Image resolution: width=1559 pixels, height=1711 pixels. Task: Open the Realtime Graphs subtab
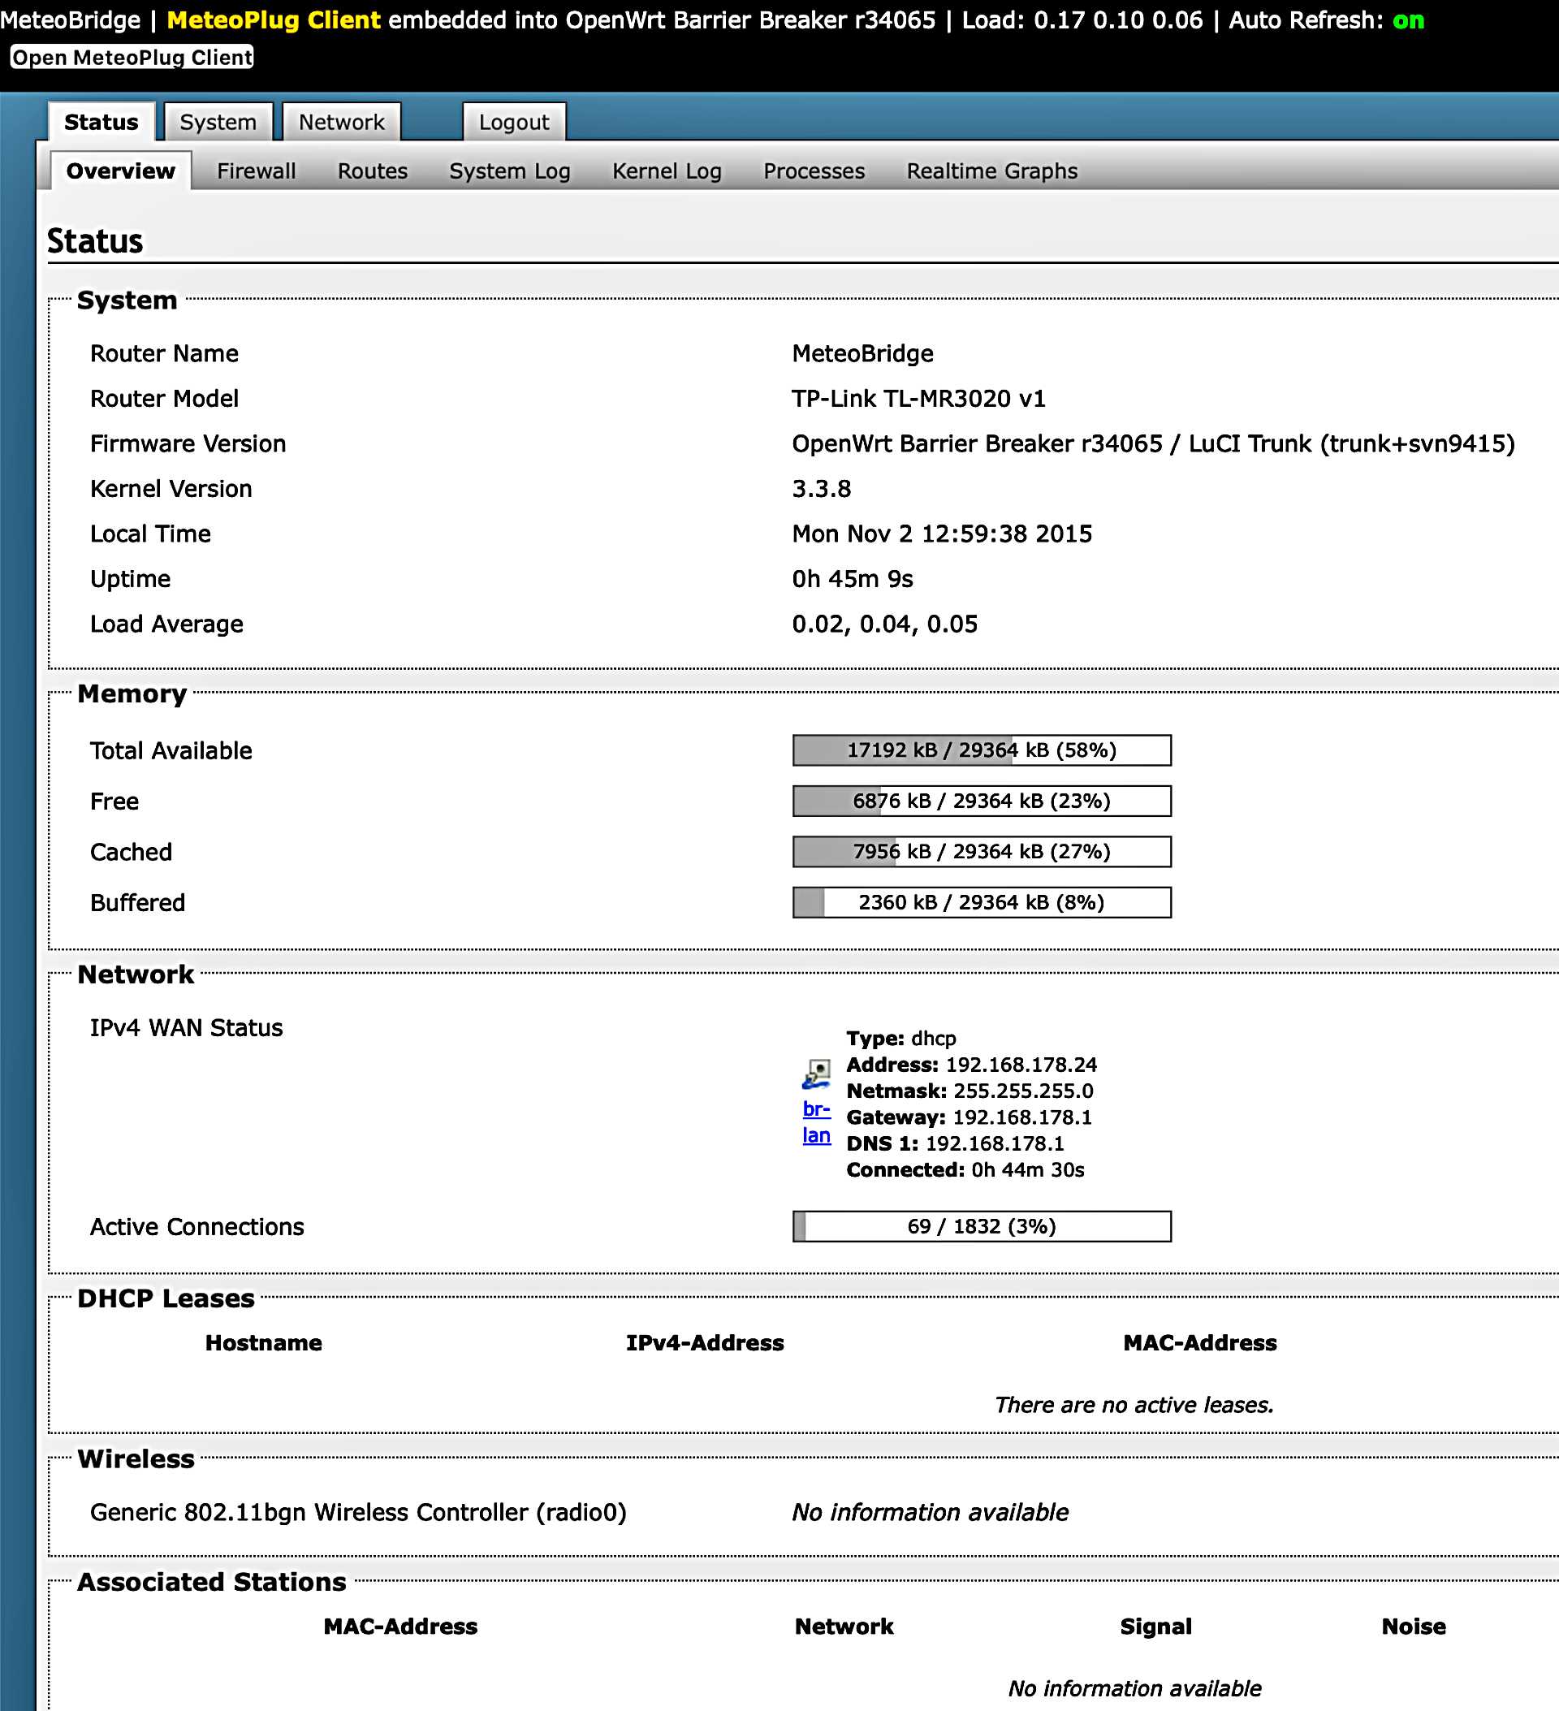point(991,171)
